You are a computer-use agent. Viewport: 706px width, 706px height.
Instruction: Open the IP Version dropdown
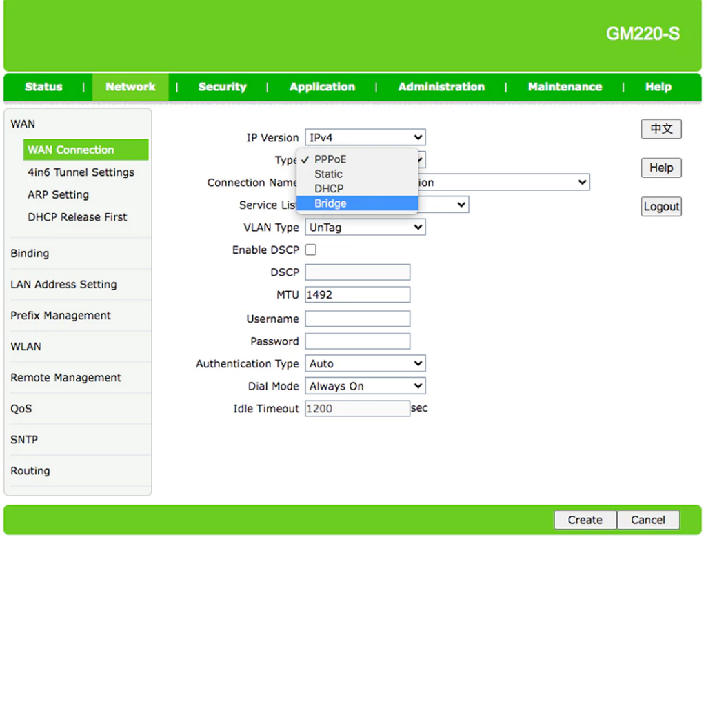pos(365,138)
